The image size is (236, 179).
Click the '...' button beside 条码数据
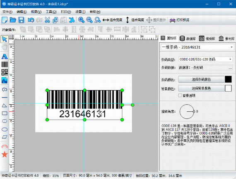230,68
